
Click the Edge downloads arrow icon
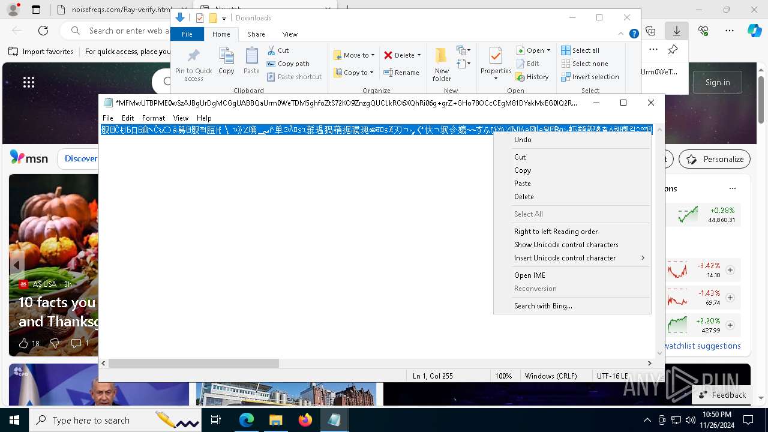point(676,31)
